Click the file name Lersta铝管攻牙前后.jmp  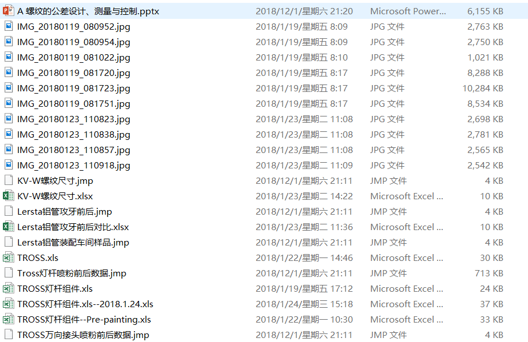65,211
